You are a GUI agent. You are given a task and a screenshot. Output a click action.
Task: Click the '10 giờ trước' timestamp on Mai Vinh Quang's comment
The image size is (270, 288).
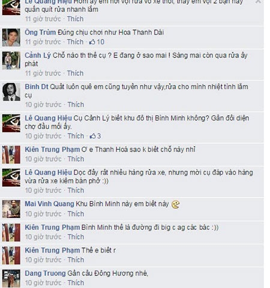point(43,214)
